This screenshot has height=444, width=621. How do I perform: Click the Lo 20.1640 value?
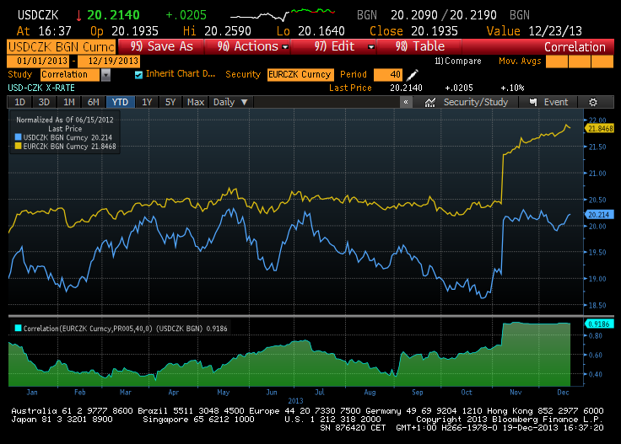tap(321, 31)
